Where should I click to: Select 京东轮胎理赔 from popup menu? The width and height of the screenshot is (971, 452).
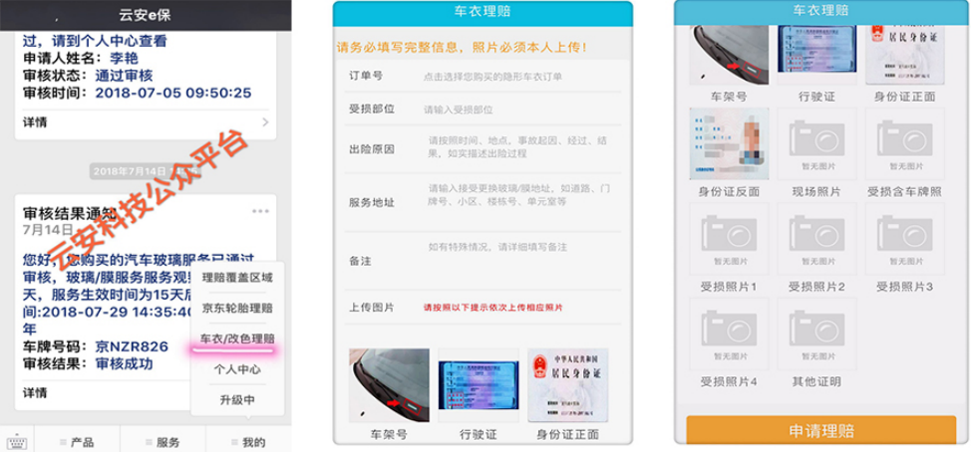pyautogui.click(x=237, y=308)
